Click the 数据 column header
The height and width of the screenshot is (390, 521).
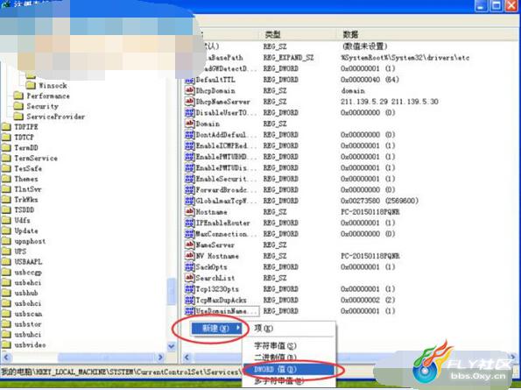pos(350,34)
